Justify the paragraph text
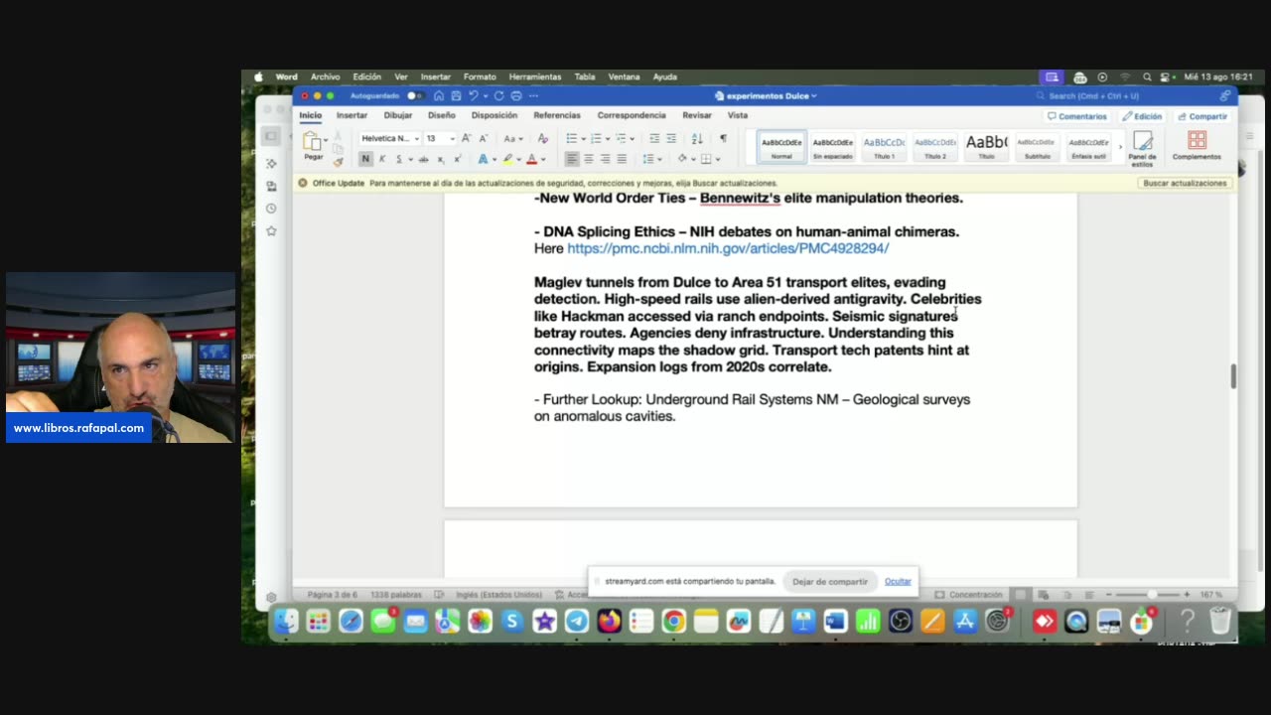 [x=622, y=159]
